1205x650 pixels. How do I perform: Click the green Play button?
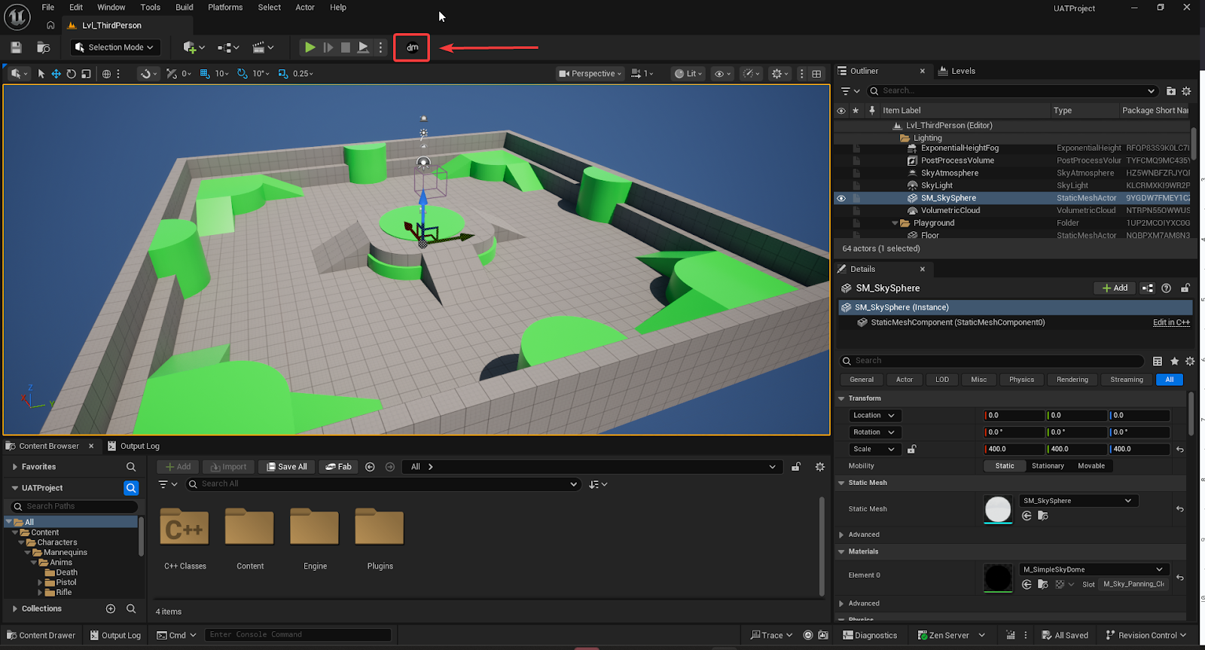pyautogui.click(x=310, y=47)
